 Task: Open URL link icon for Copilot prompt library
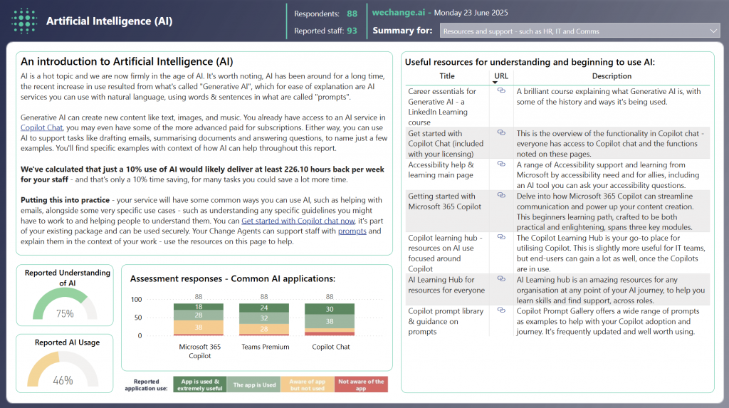500,311
